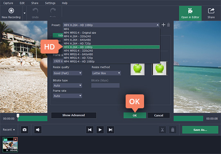Skip to the previous frame
Screen dimensions: 221x154
pos(90,129)
